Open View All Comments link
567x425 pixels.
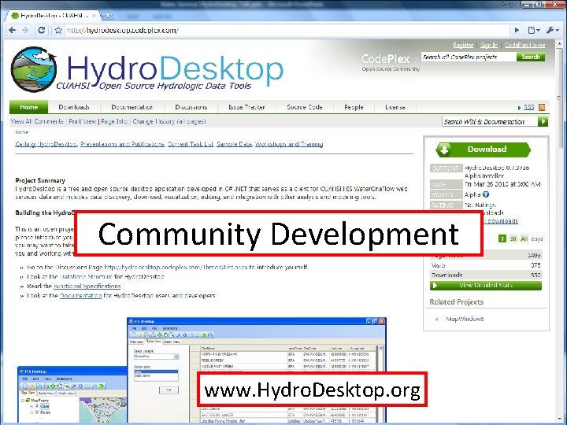coord(37,121)
